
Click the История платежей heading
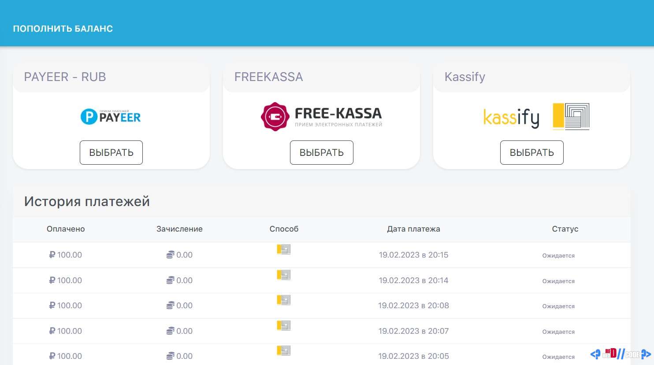point(87,201)
